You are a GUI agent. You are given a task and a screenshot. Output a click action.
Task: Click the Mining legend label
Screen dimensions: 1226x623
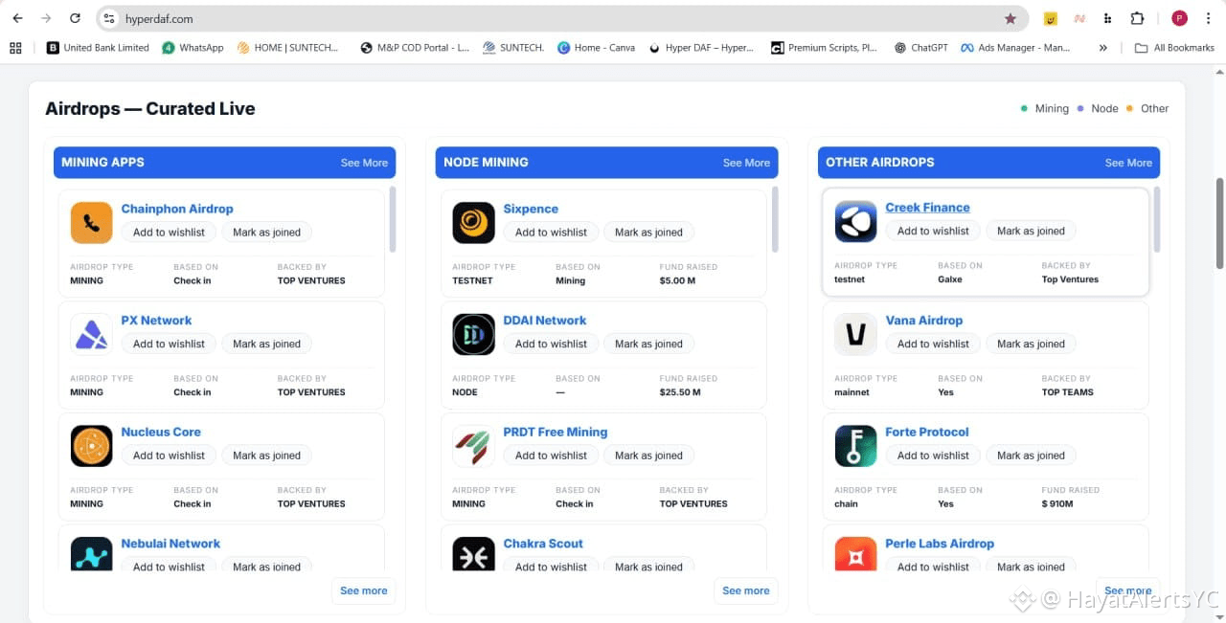point(1052,109)
